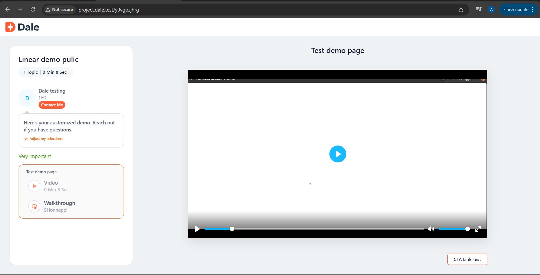Click the Linear demo pulic heading

tap(48, 59)
